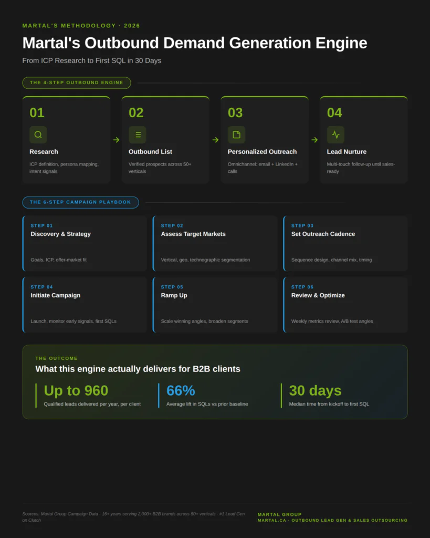Viewport: 430px width, 538px height.
Task: Click the 'STEP 03' label
Action: point(302,225)
